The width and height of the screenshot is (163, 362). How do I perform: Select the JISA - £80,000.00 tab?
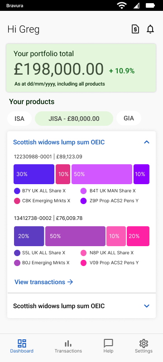(74, 119)
